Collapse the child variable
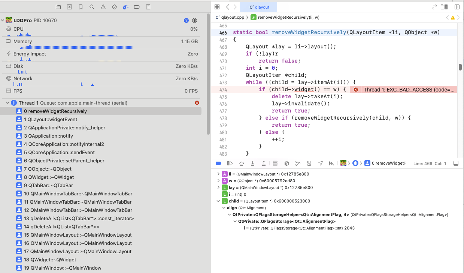Image resolution: width=464 pixels, height=273 pixels. tap(219, 201)
